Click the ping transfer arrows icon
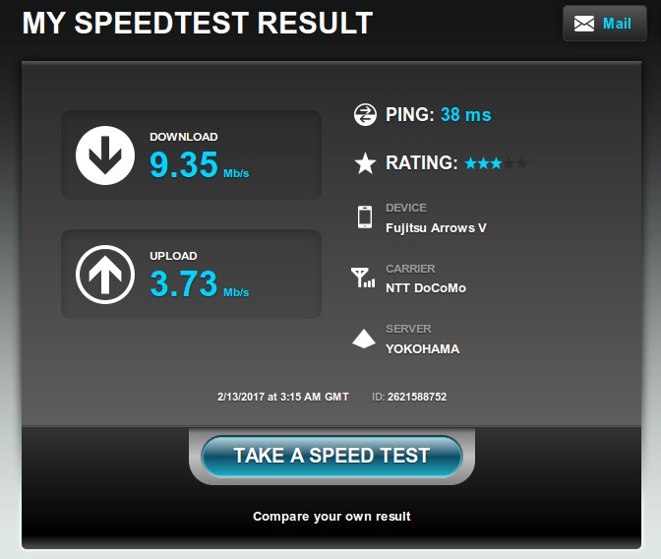Viewport: 661px width, 559px height. [x=365, y=115]
